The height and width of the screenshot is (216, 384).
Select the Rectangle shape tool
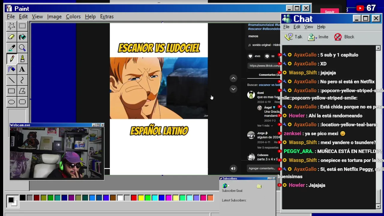click(x=11, y=91)
